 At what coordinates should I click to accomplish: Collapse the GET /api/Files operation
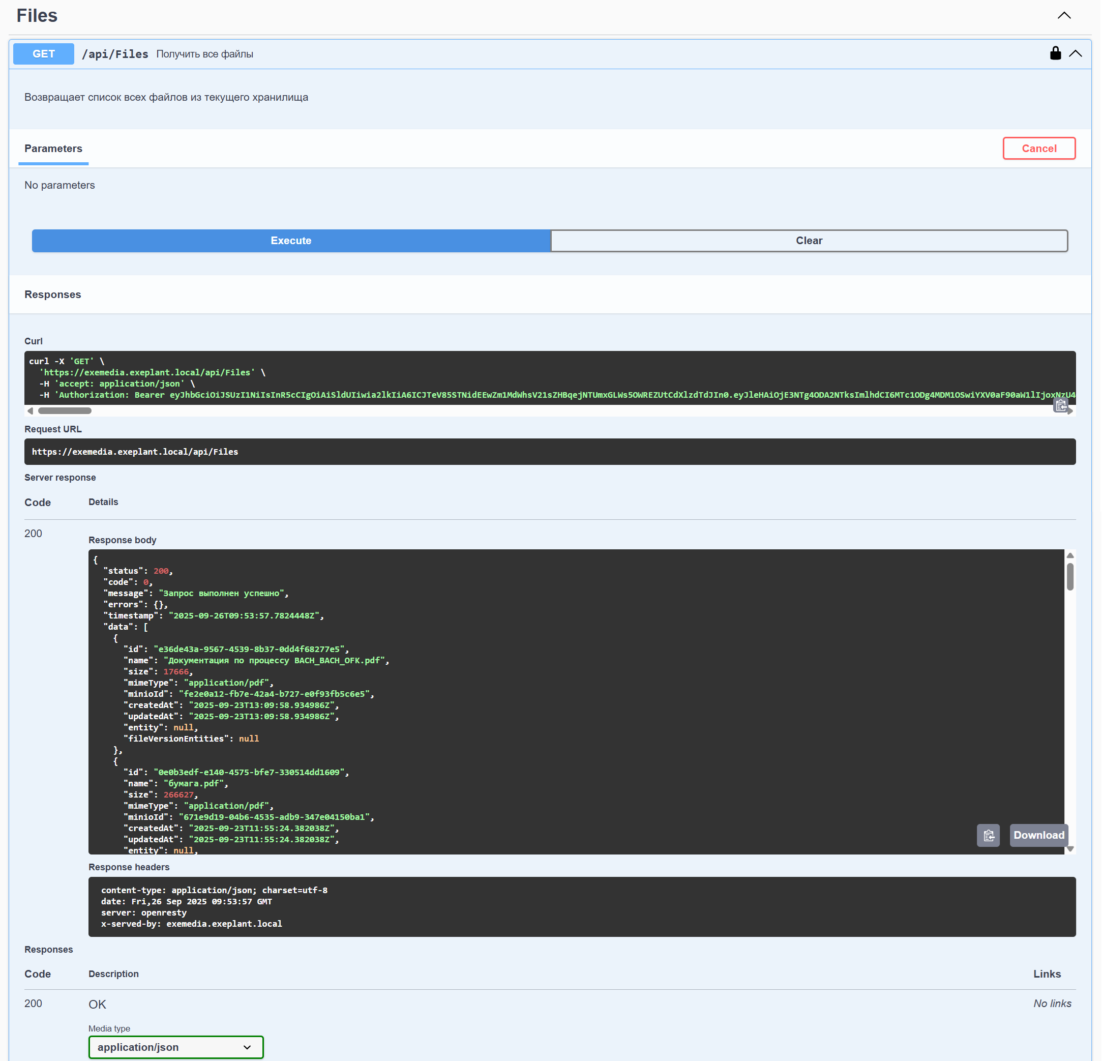[x=1076, y=53]
